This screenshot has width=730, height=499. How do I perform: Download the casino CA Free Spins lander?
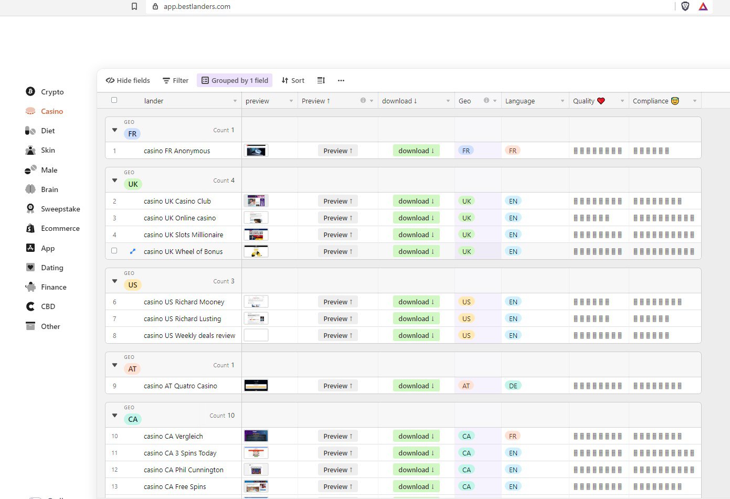click(416, 486)
